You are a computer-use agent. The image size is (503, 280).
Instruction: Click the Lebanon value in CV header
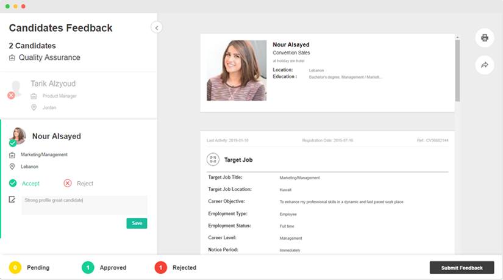tap(316, 70)
